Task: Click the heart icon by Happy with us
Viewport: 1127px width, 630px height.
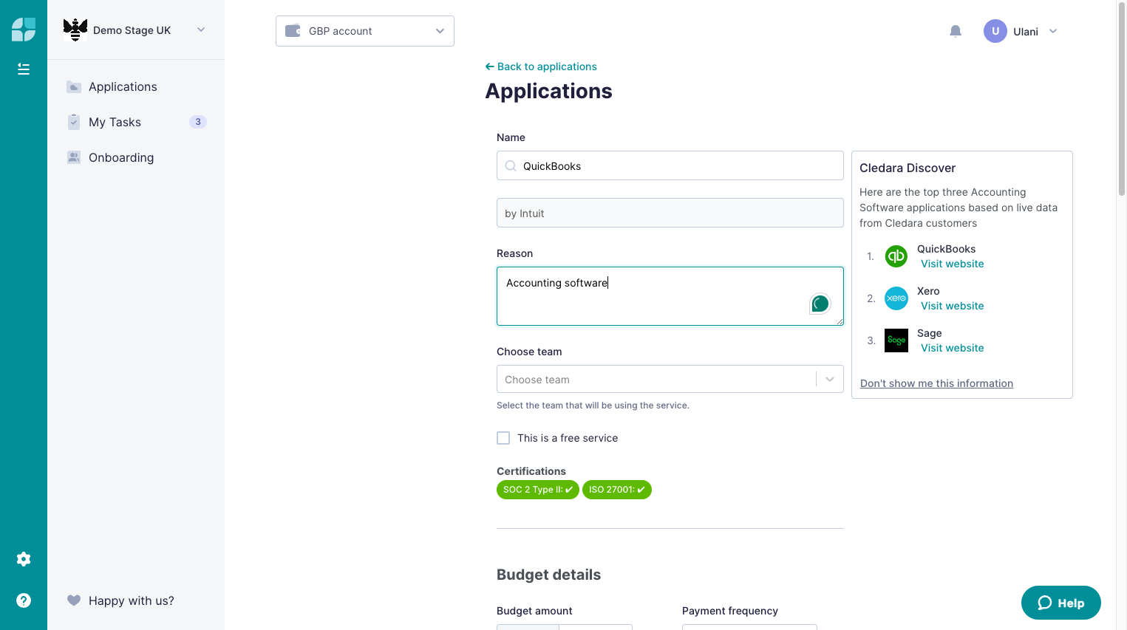Action: pyautogui.click(x=74, y=600)
